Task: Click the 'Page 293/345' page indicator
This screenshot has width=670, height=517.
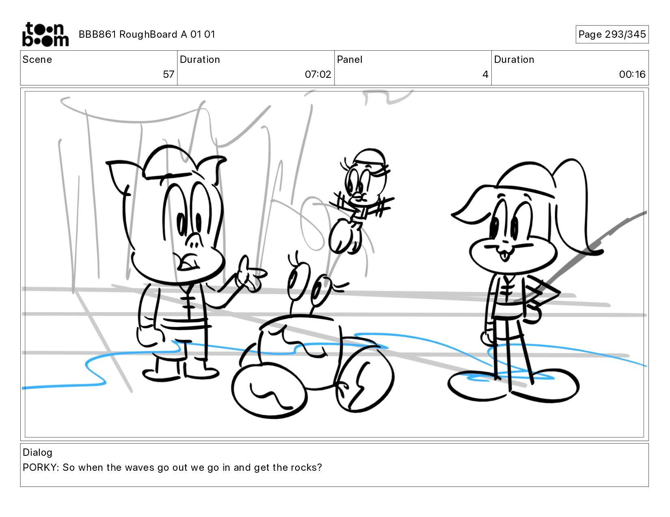Action: pyautogui.click(x=612, y=34)
